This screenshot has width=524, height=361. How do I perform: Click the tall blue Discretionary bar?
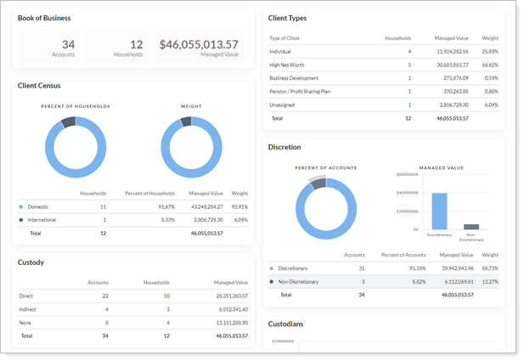point(439,211)
